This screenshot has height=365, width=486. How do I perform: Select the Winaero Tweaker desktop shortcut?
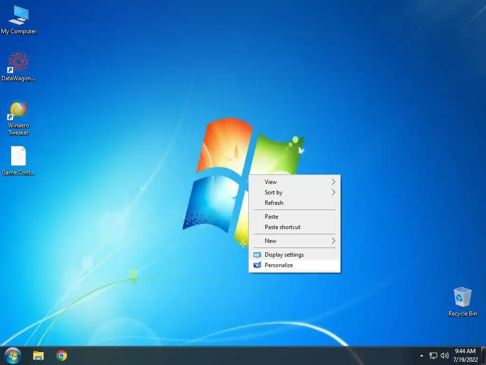tap(19, 118)
